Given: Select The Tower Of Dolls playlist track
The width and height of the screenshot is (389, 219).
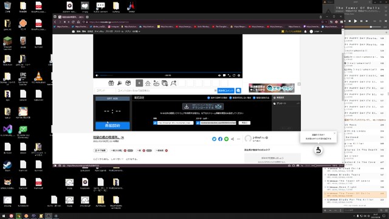Looking at the screenshot, I should click(x=355, y=194).
